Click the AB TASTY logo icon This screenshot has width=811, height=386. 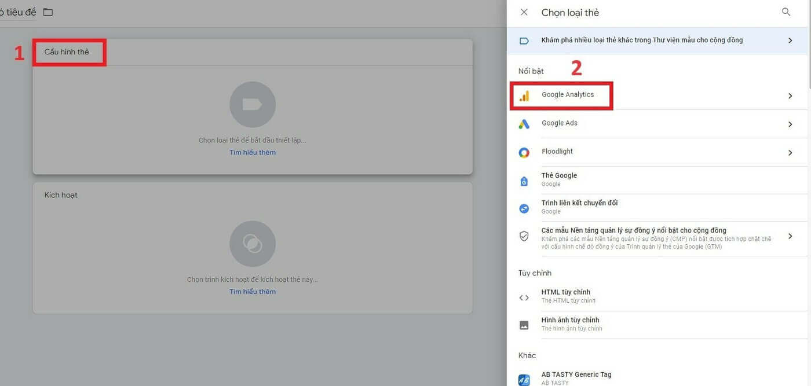point(524,380)
